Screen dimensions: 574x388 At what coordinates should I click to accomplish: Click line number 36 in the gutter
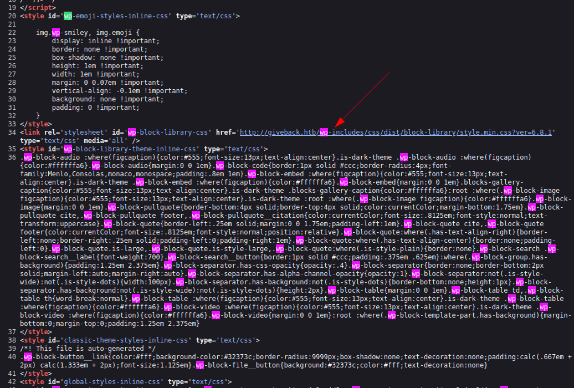point(12,157)
